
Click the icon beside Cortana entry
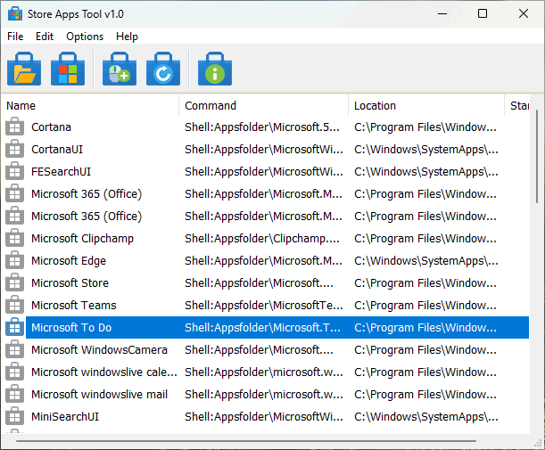tap(14, 127)
